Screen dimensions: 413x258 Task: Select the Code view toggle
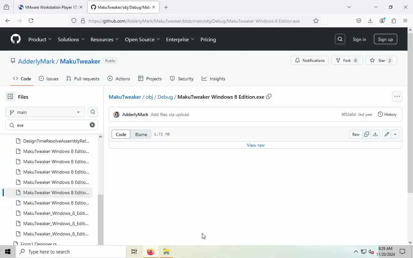click(x=121, y=134)
